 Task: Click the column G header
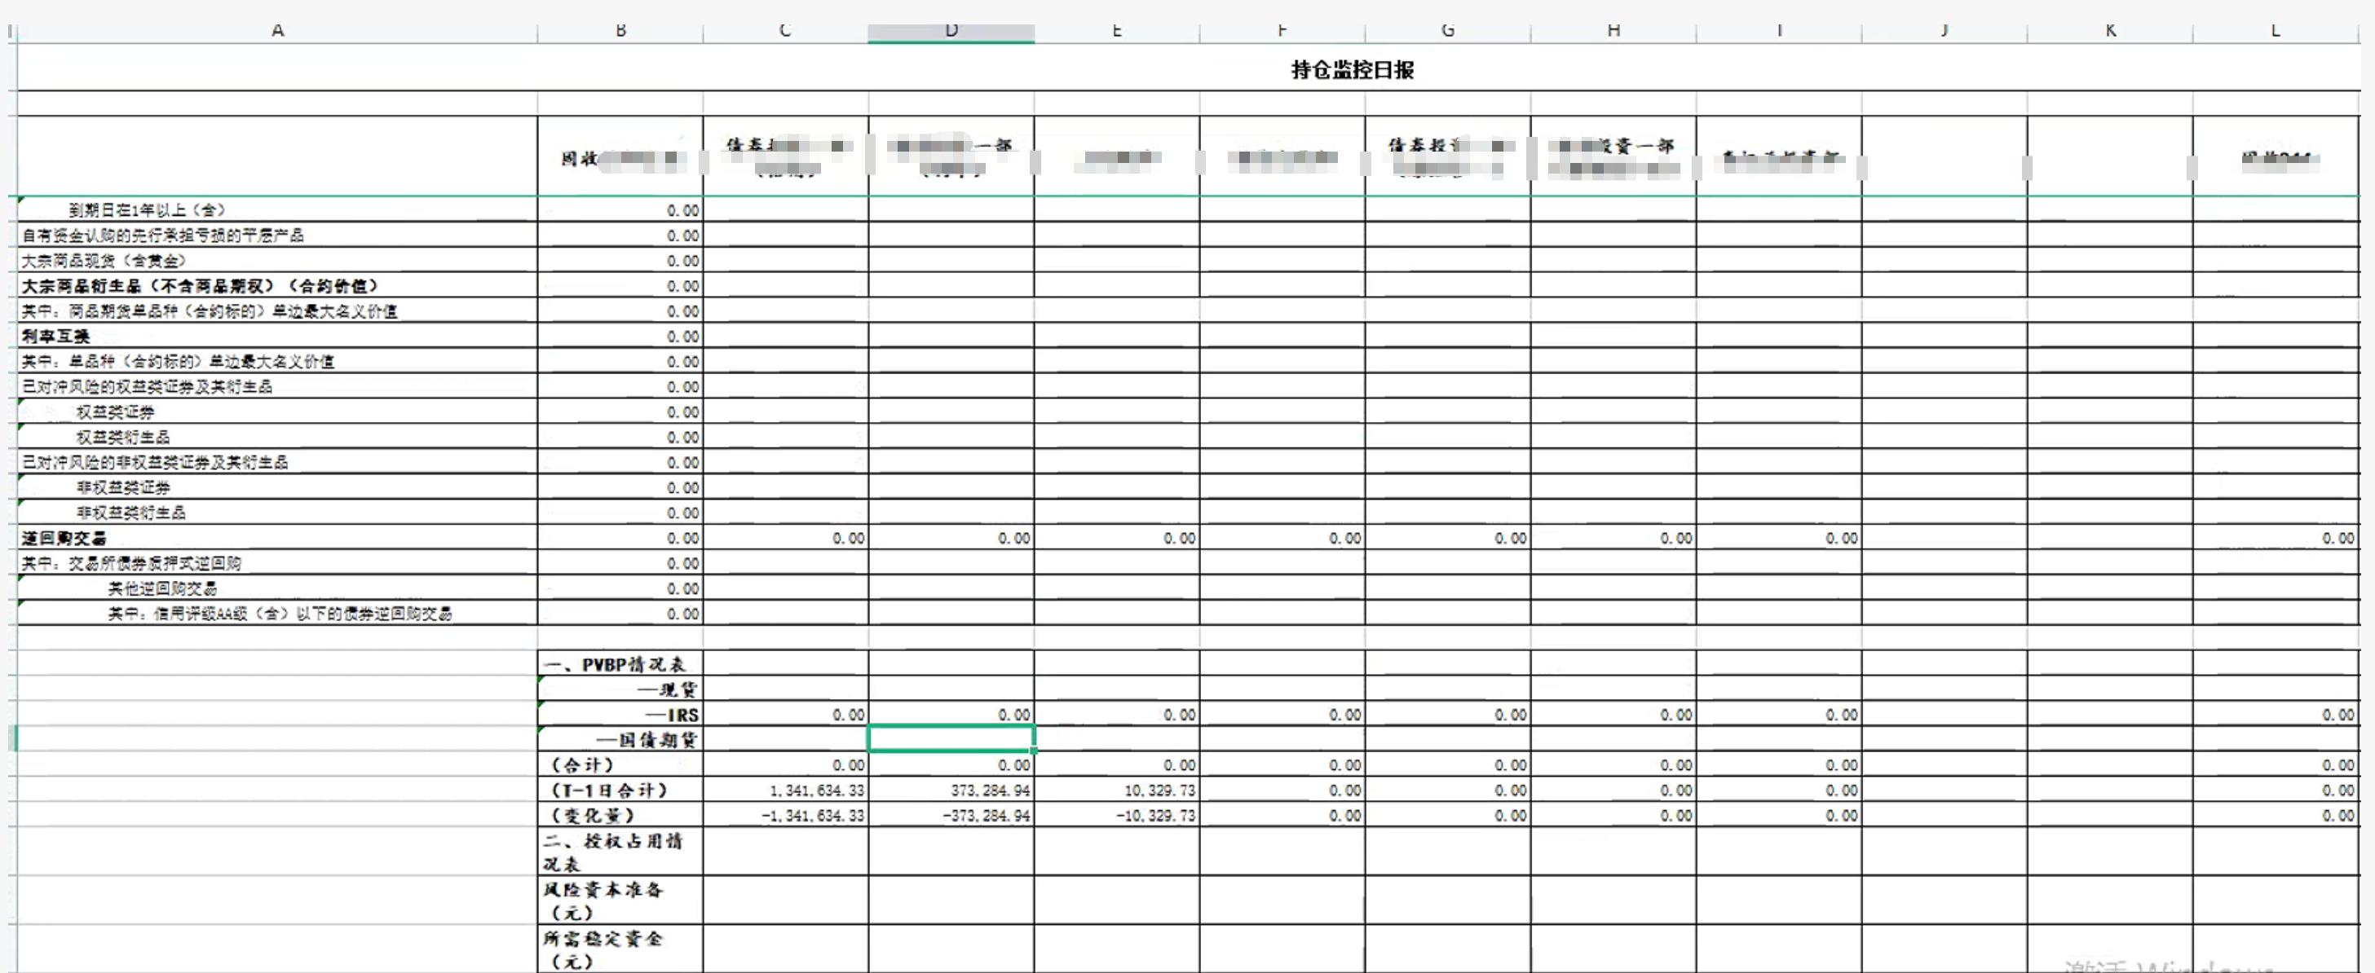click(1447, 30)
